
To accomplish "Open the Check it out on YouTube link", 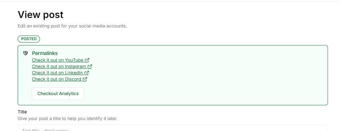I will click(x=60, y=60).
